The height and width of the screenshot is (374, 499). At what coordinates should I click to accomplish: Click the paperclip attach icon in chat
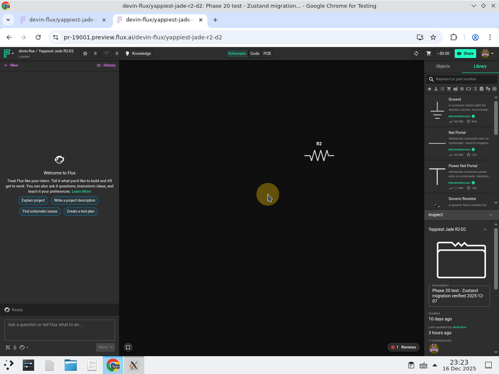(15, 347)
